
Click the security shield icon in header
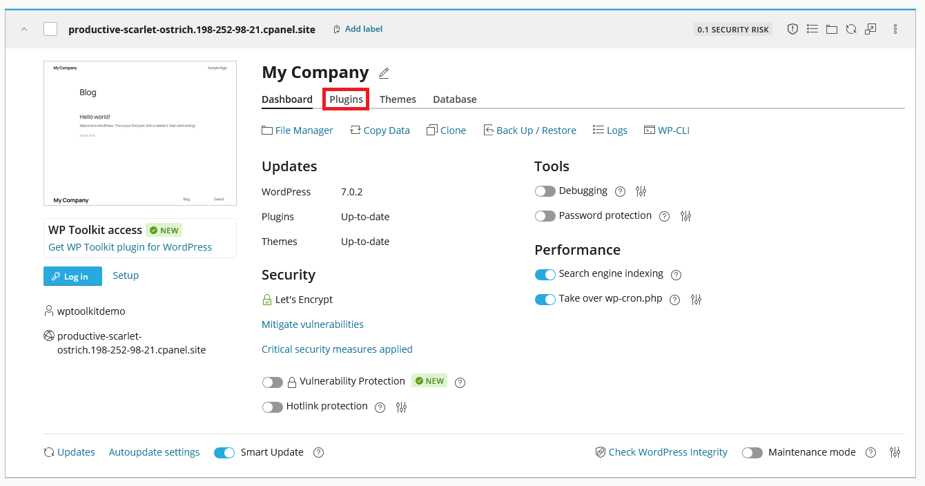(792, 29)
